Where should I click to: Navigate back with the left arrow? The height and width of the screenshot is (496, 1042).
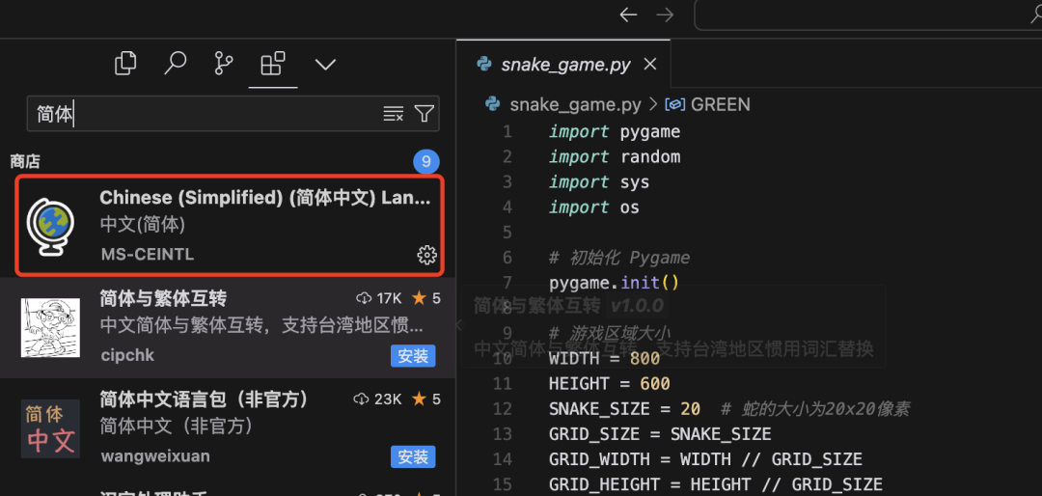pos(628,14)
